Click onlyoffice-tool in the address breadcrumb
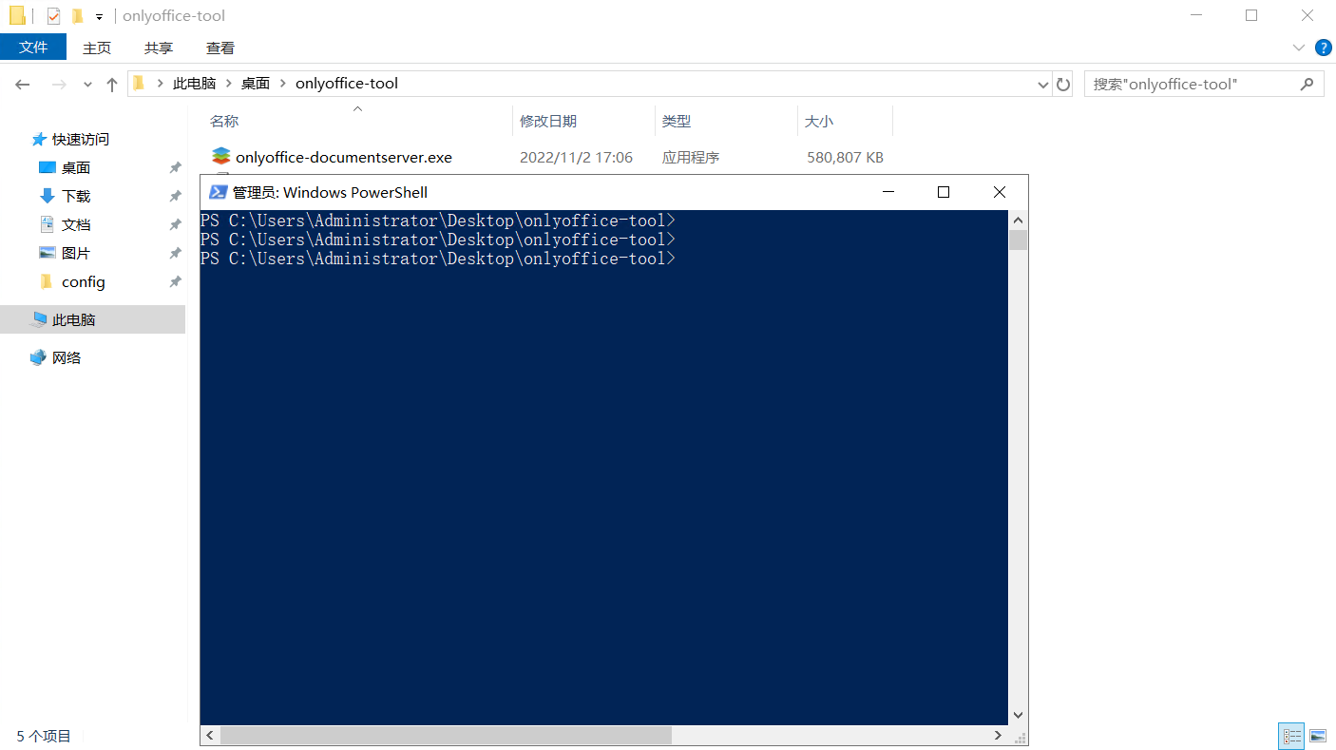Viewport: 1336px width, 750px height. pyautogui.click(x=347, y=84)
